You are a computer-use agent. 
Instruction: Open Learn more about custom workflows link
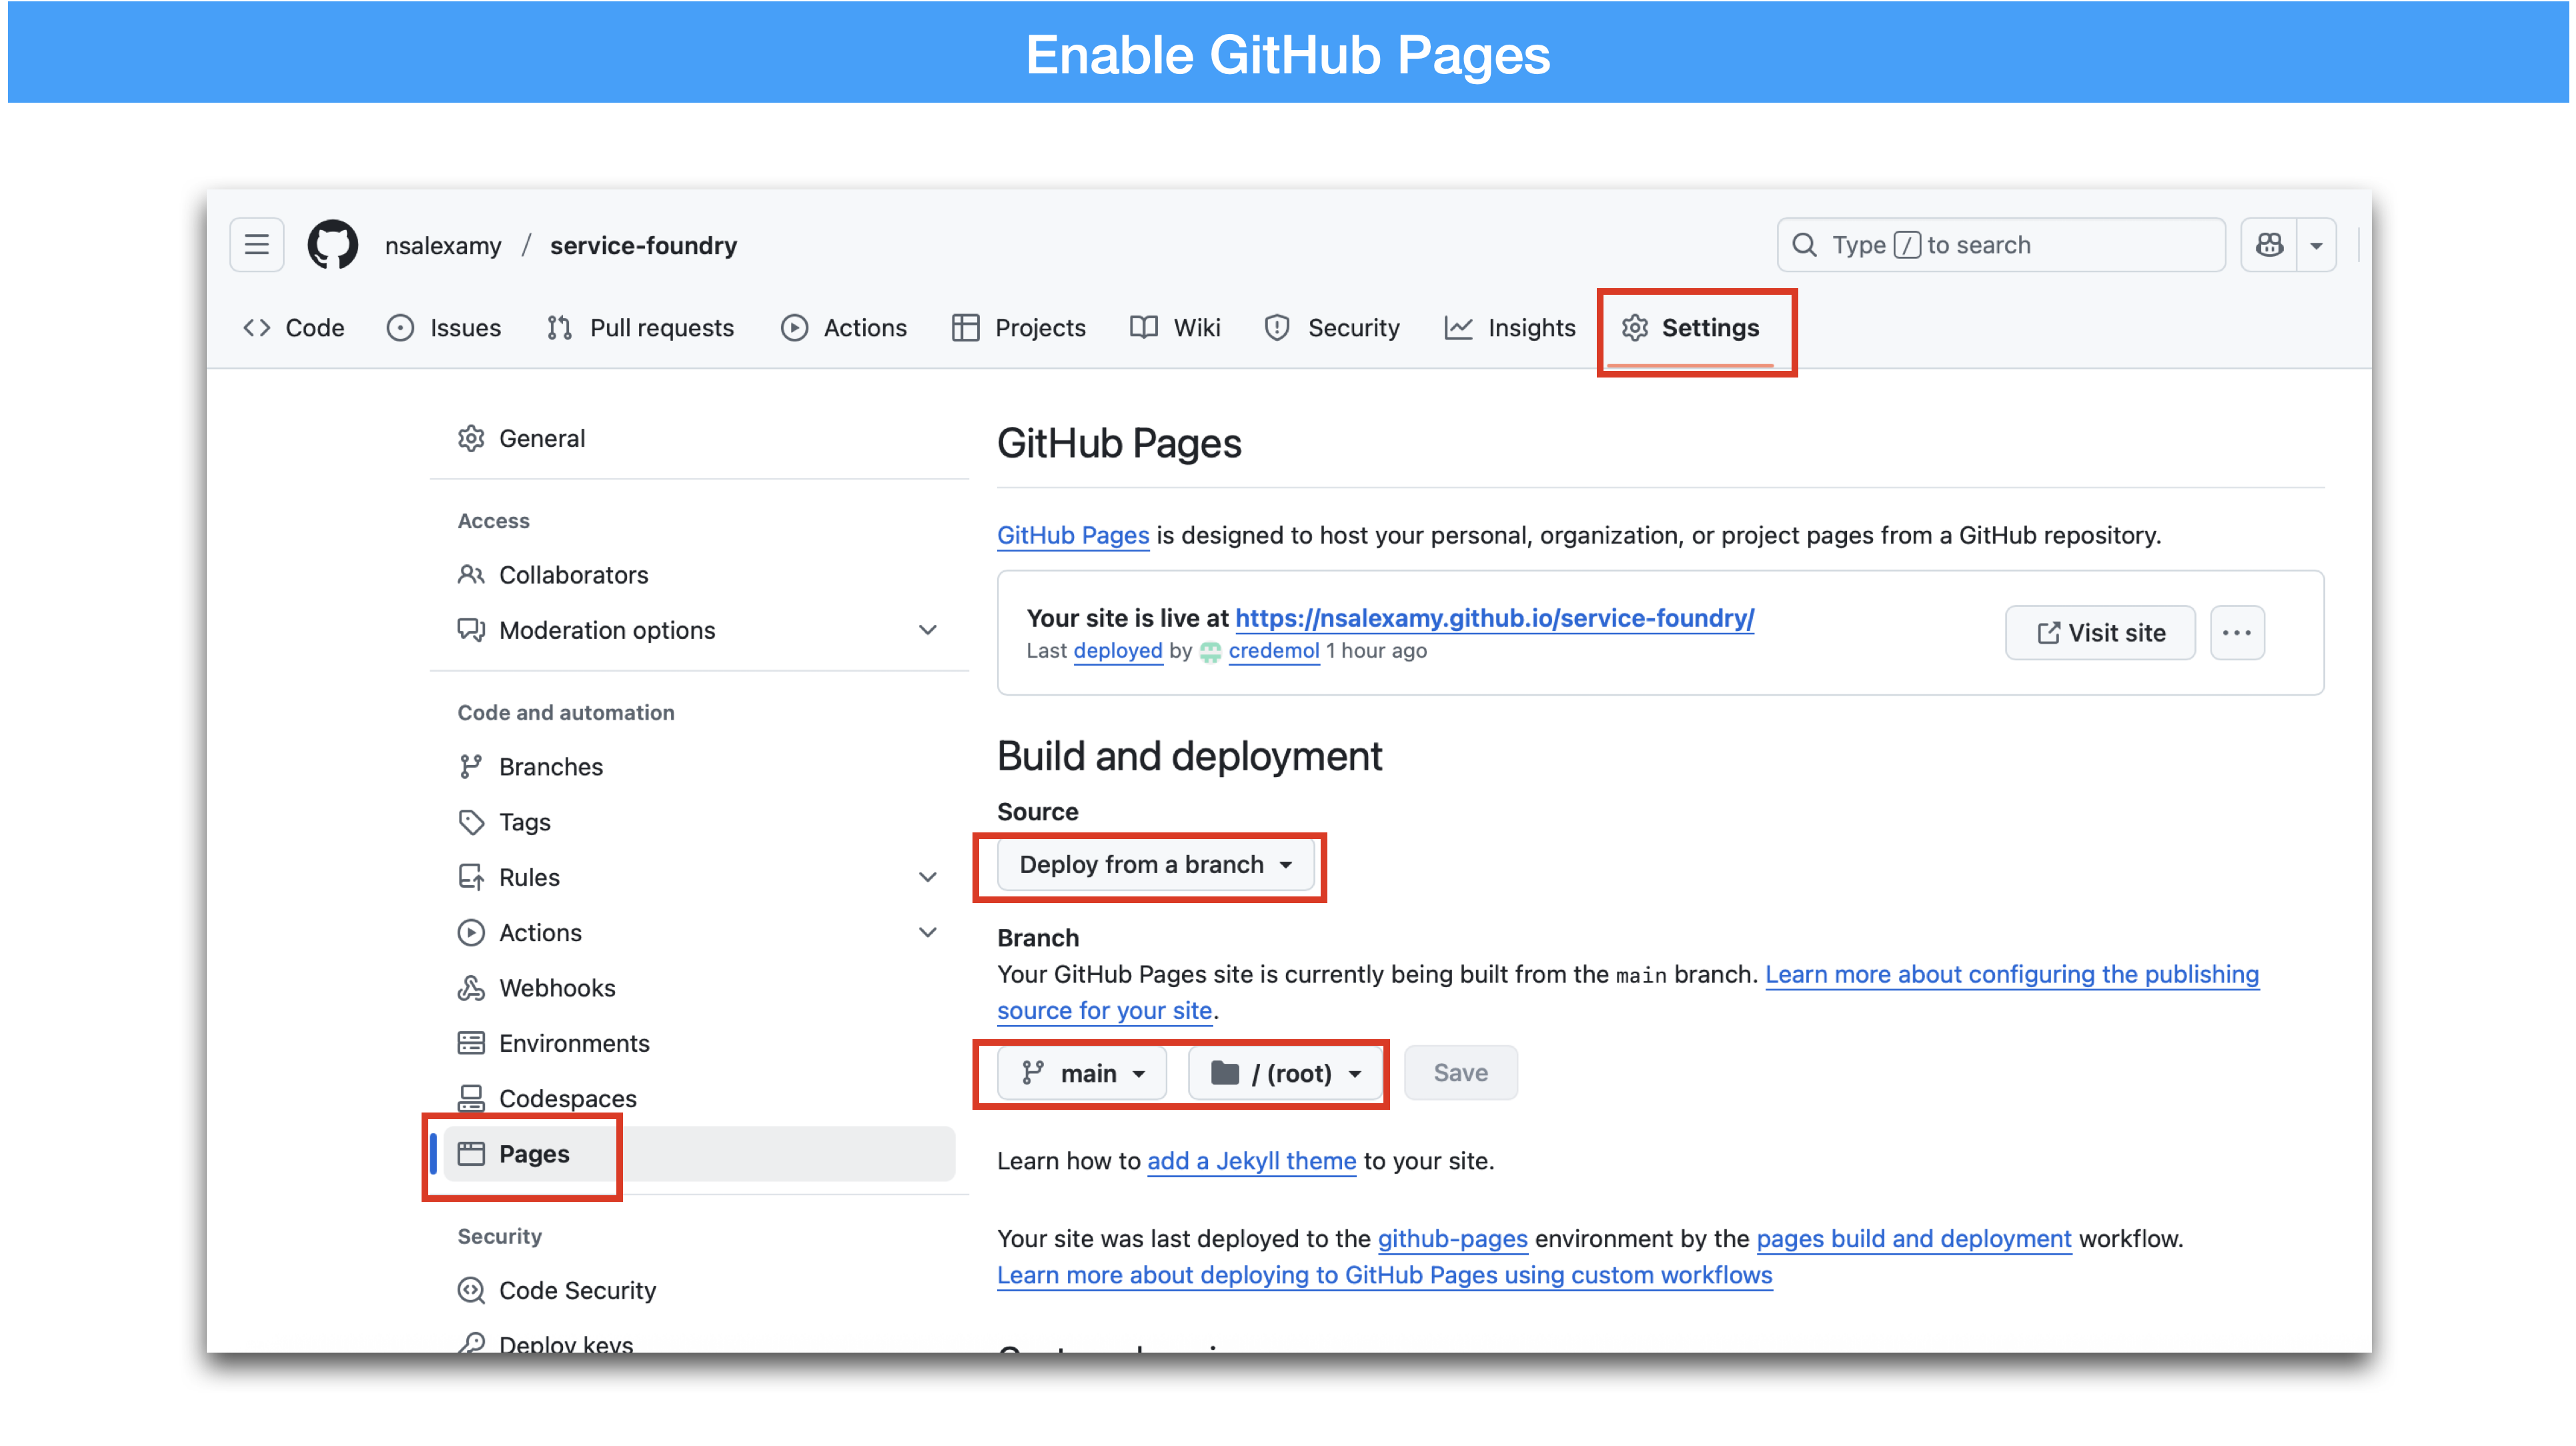1384,1275
